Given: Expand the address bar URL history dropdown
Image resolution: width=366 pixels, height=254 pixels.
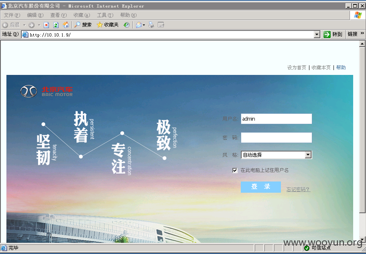Looking at the screenshot, I should coord(317,35).
